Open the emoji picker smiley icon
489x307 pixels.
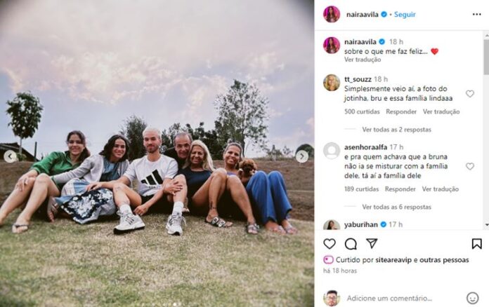point(472,298)
